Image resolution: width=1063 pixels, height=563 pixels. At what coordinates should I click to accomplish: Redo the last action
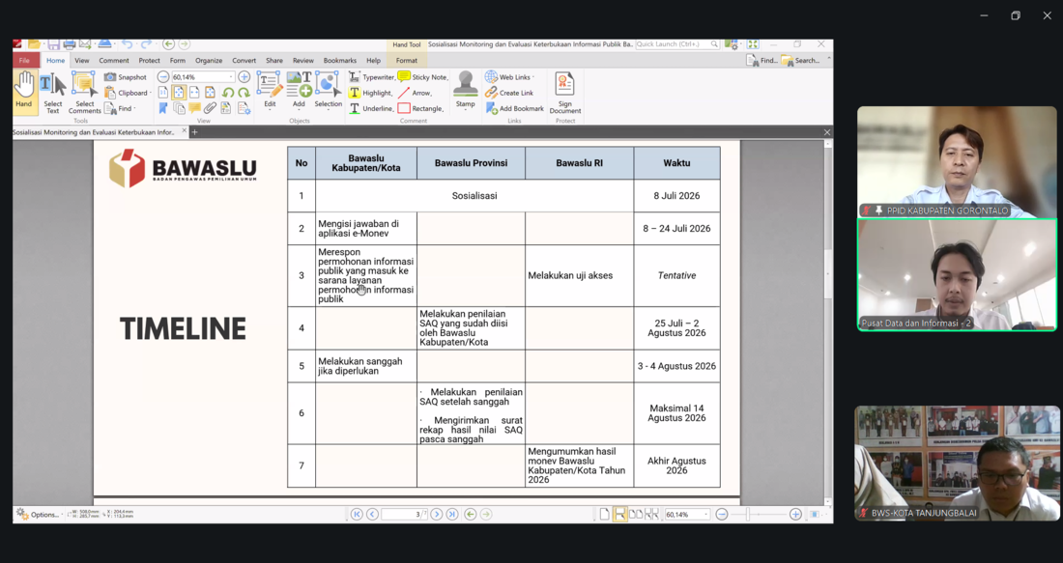pos(146,44)
